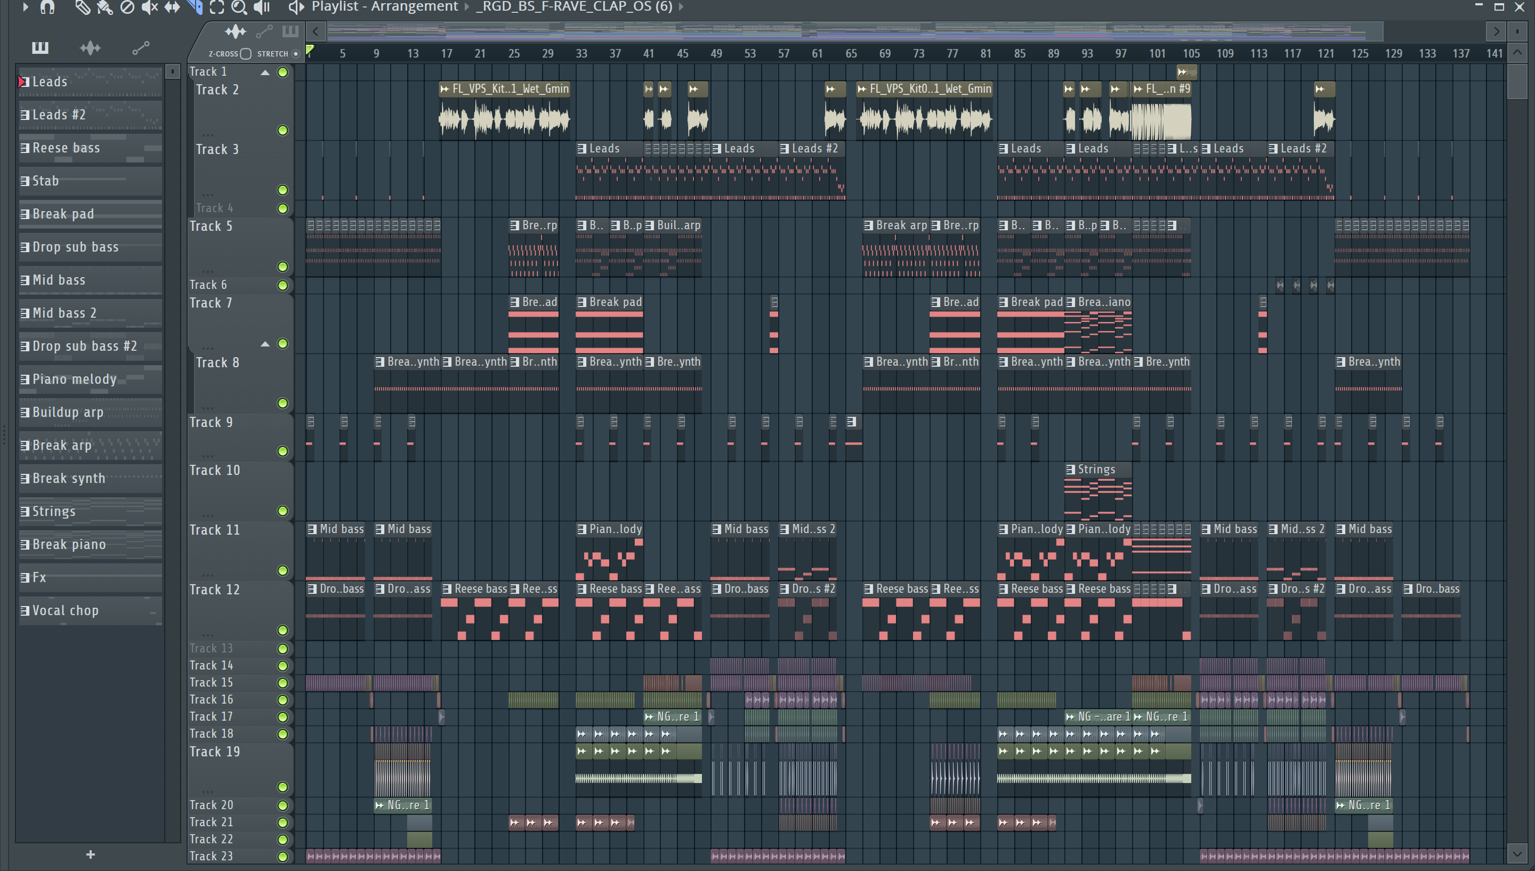Click the Track 14 header label
This screenshot has height=871, width=1535.
tap(211, 665)
